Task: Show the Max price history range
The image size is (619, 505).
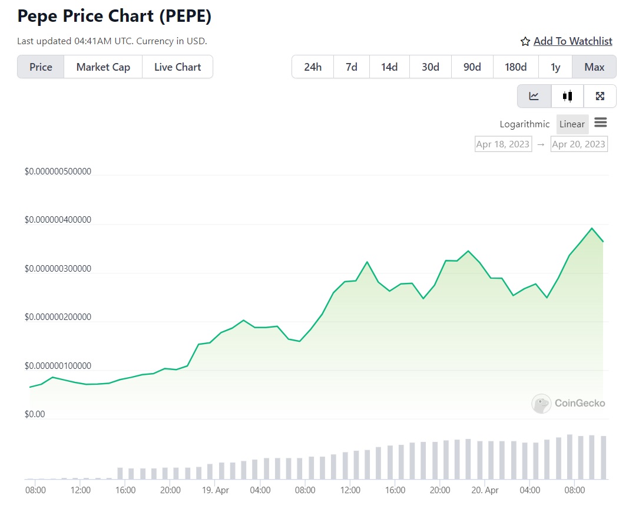Action: (x=594, y=67)
